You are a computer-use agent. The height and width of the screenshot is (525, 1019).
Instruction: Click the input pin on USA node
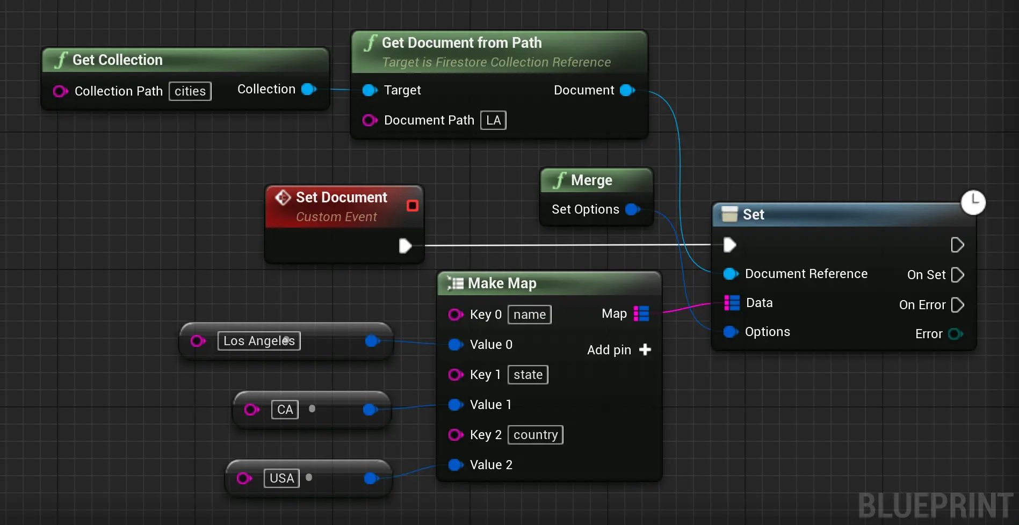tap(244, 478)
